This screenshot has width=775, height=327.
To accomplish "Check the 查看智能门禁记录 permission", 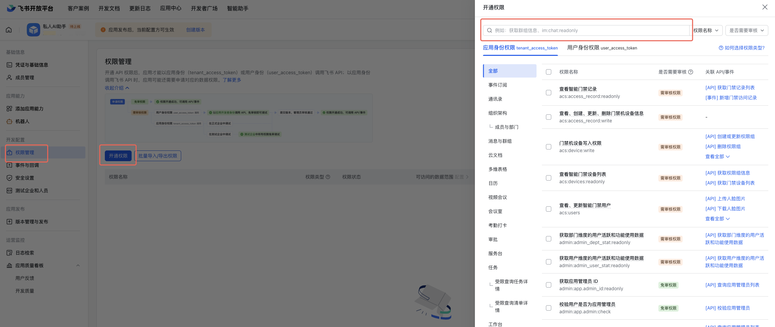I will [x=549, y=93].
